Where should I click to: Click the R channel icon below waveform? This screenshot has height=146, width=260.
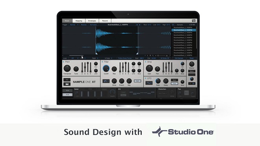(x=150, y=55)
